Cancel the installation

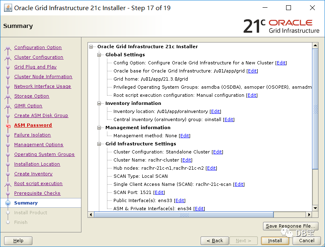[x=306, y=241]
